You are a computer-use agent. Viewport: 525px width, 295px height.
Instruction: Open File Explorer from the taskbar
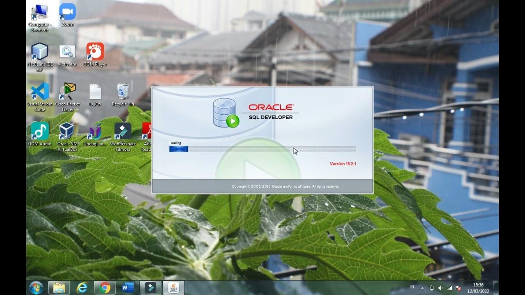coord(59,288)
